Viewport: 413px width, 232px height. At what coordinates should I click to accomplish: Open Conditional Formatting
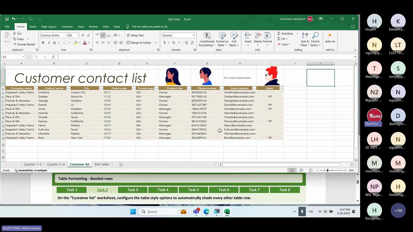click(x=206, y=39)
